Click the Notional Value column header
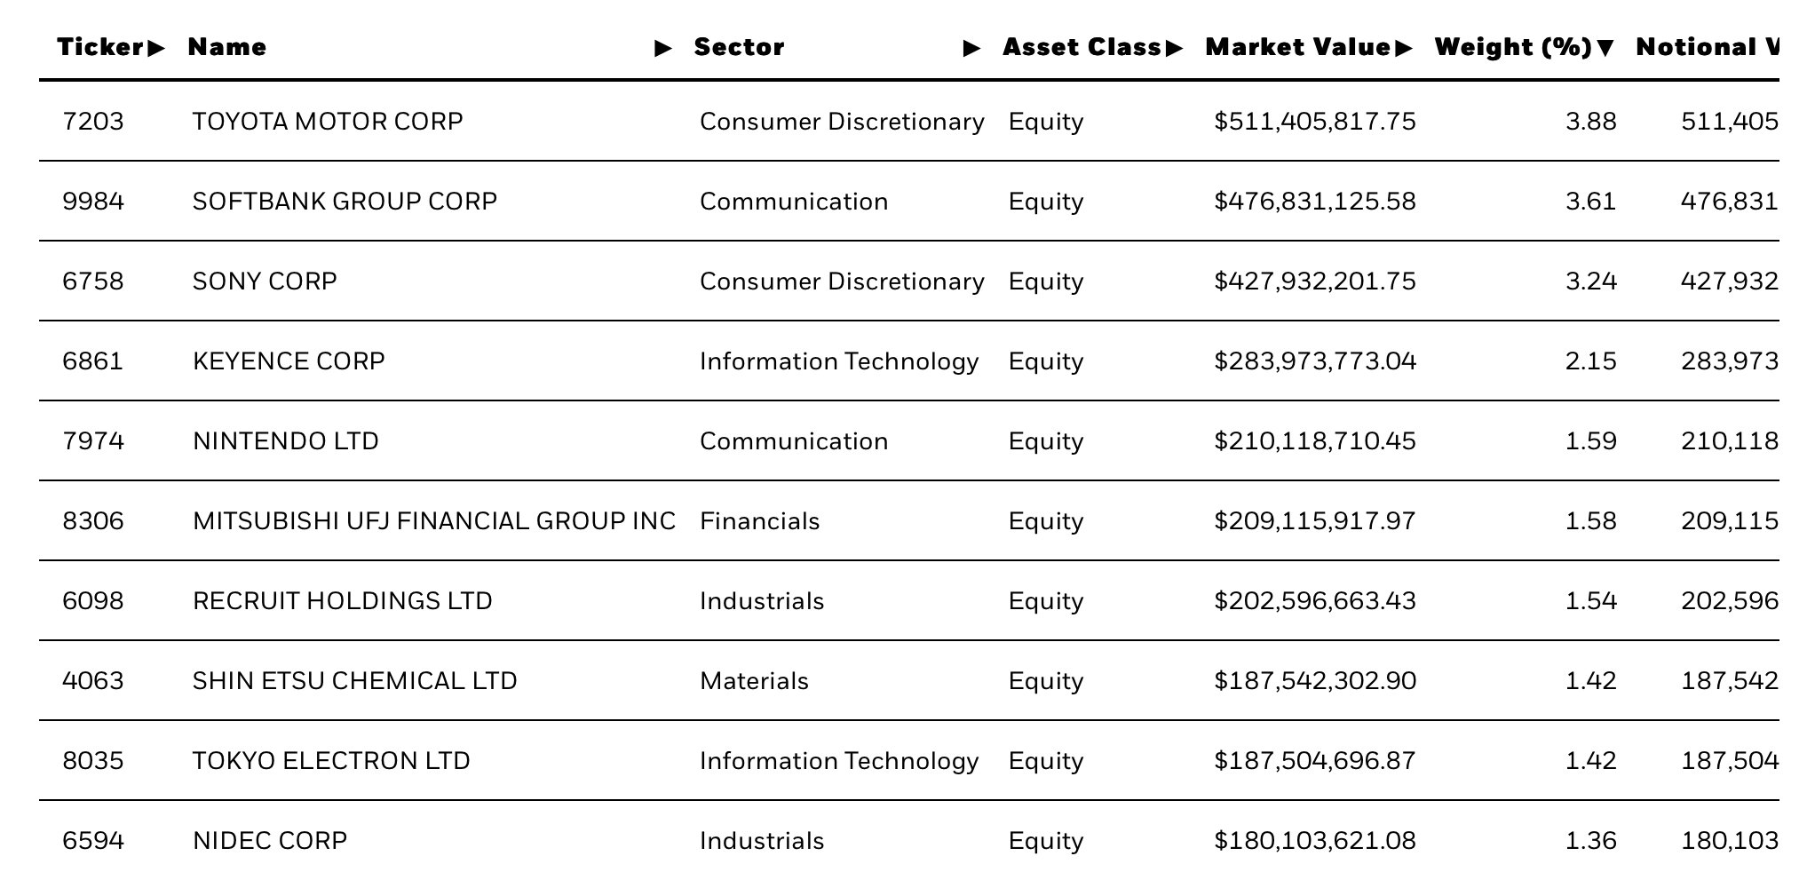Screen dimensions: 1807x872 click(1707, 48)
